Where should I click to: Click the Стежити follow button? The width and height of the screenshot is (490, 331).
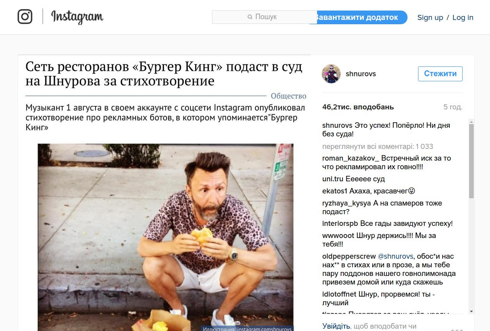tap(440, 74)
